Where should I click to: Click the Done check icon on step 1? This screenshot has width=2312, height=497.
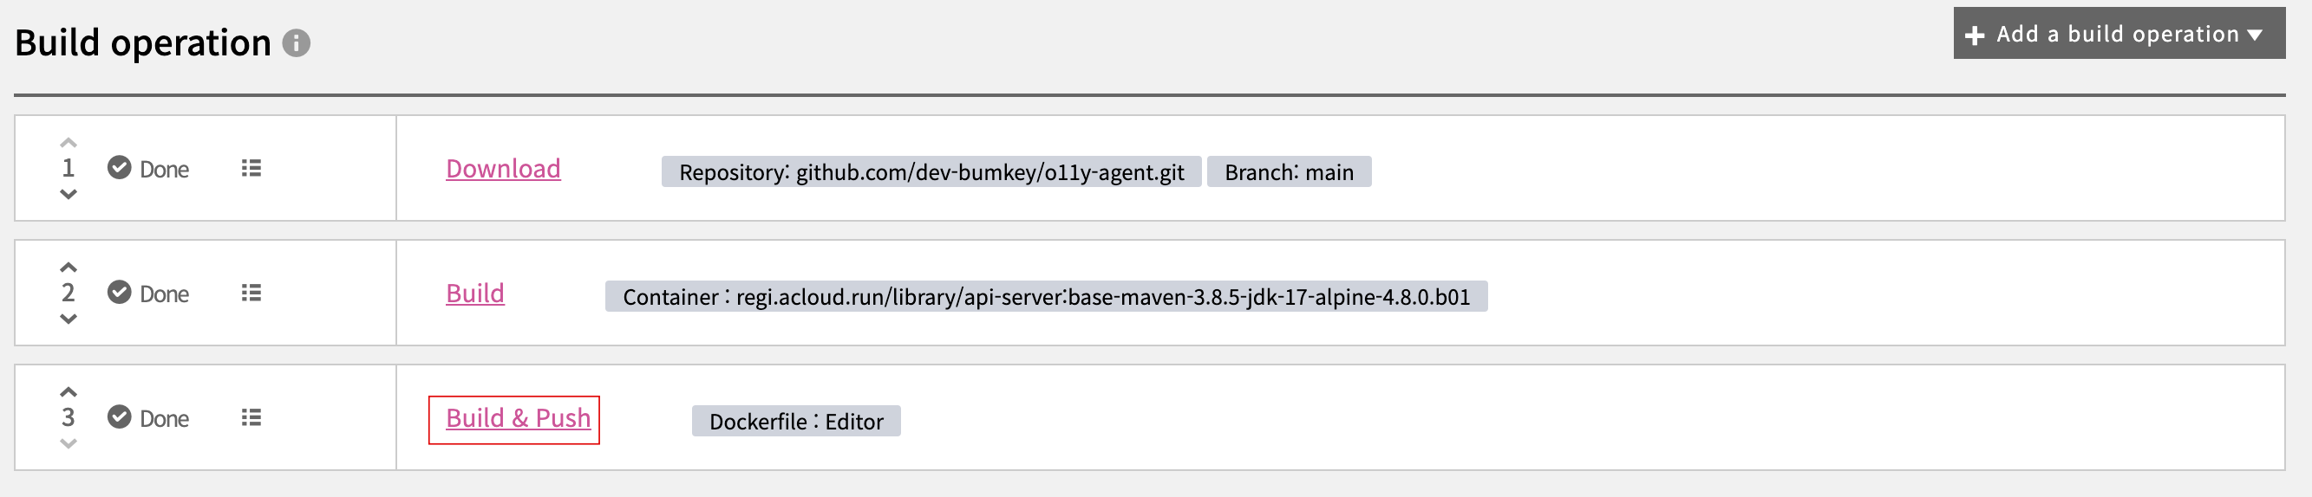120,167
